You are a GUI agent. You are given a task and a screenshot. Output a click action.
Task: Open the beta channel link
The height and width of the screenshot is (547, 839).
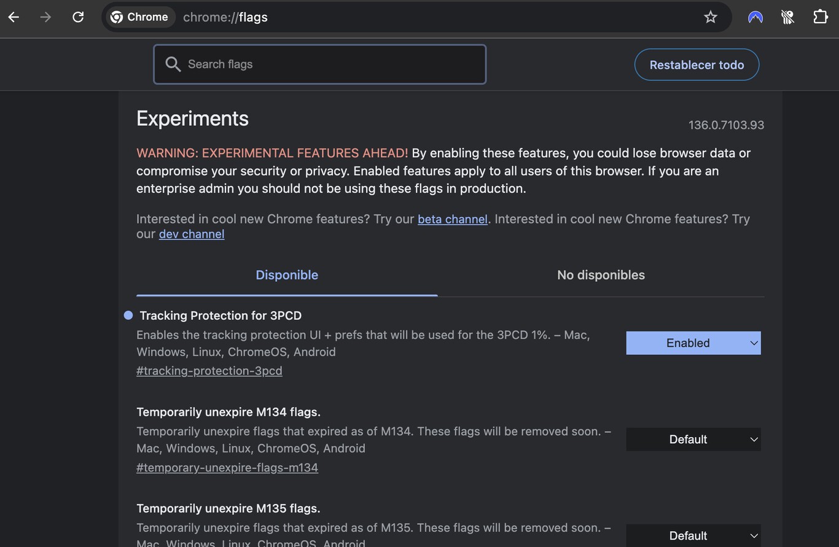453,219
